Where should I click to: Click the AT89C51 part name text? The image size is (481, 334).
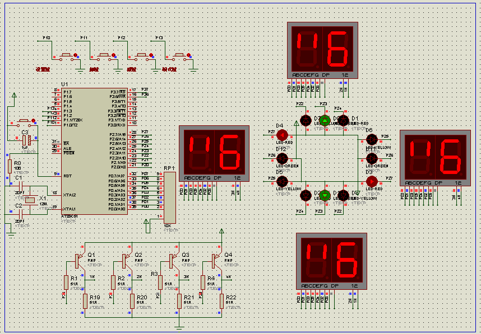click(x=70, y=217)
